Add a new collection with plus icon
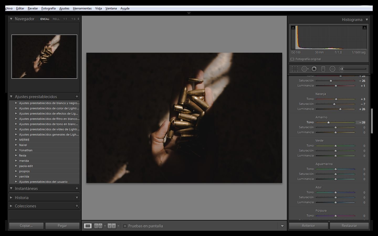 point(77,206)
